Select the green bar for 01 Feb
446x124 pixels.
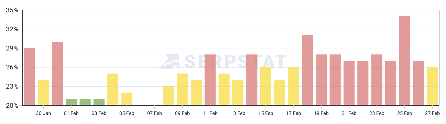click(x=71, y=102)
